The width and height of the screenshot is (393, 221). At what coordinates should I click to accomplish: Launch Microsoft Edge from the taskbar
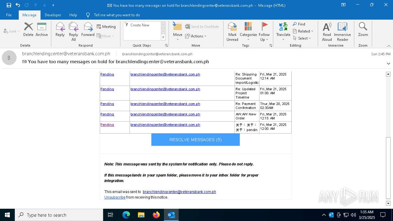(126, 215)
